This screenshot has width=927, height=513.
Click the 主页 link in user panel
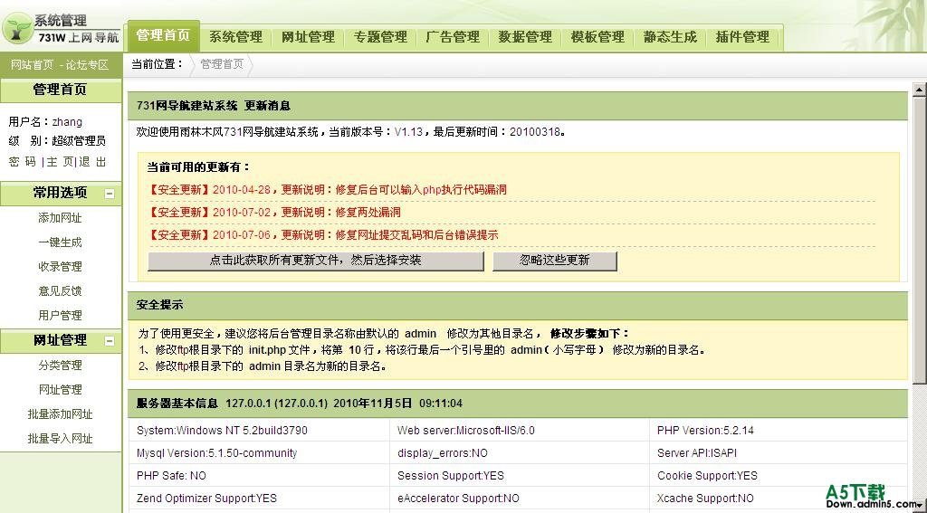tap(60, 162)
